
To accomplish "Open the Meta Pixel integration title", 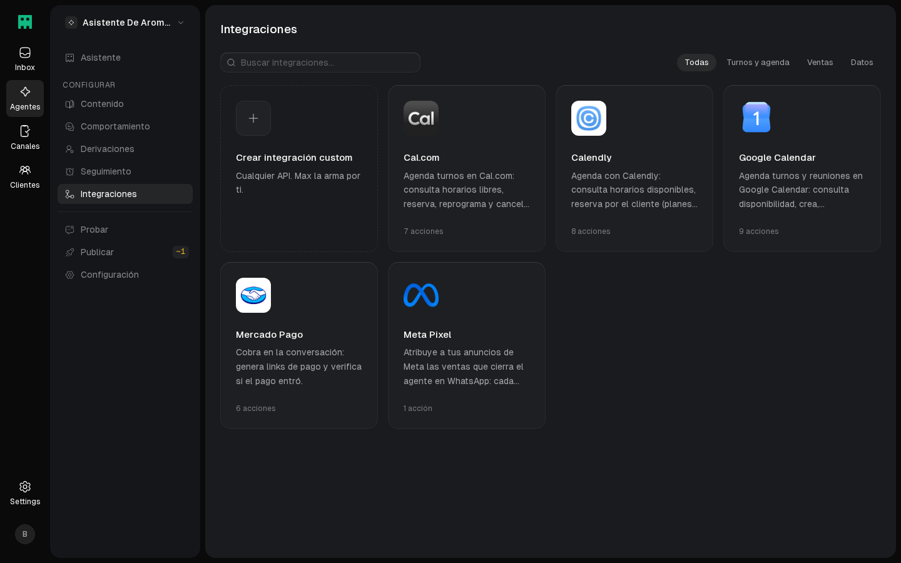I will click(x=427, y=335).
